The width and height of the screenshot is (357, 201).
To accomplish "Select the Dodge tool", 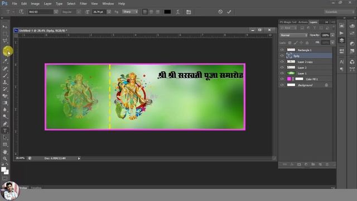I will pyautogui.click(x=5, y=117).
